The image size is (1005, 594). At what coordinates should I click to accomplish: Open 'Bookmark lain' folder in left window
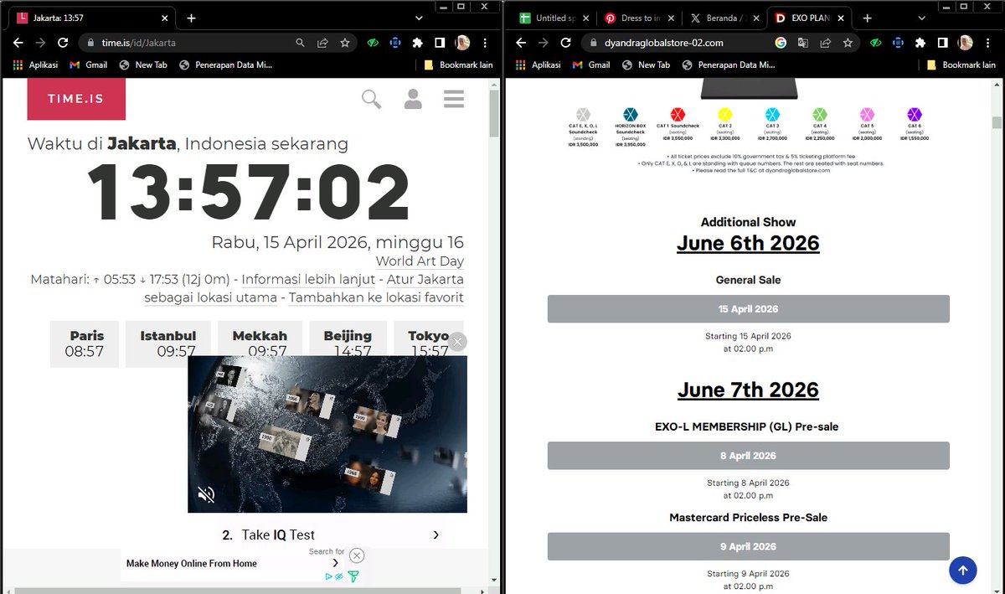458,65
